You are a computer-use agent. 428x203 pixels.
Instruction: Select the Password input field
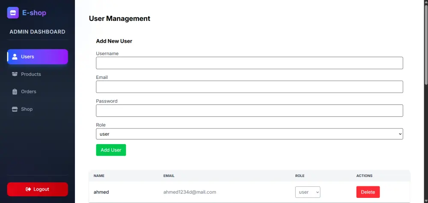(x=249, y=111)
